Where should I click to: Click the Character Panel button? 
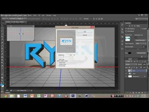[x=141, y=53]
